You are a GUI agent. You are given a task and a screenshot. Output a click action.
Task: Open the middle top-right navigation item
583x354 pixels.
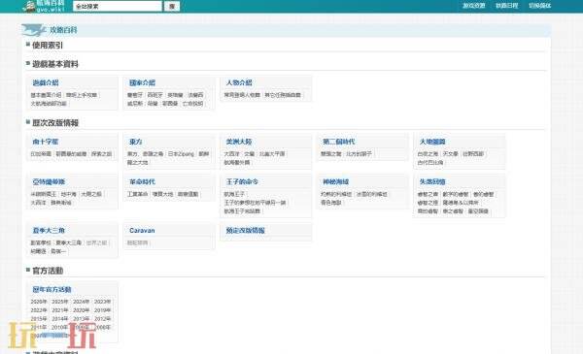tap(507, 6)
